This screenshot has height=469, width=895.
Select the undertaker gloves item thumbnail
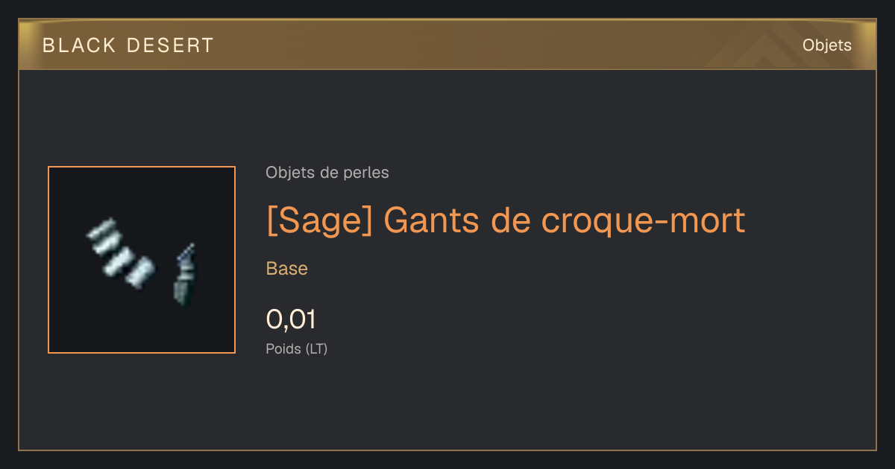coord(142,260)
